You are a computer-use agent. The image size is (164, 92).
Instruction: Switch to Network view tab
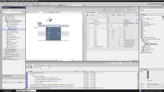click(x=120, y=10)
